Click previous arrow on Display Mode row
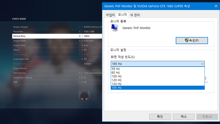Screen dimensions: 220x124 80,41
